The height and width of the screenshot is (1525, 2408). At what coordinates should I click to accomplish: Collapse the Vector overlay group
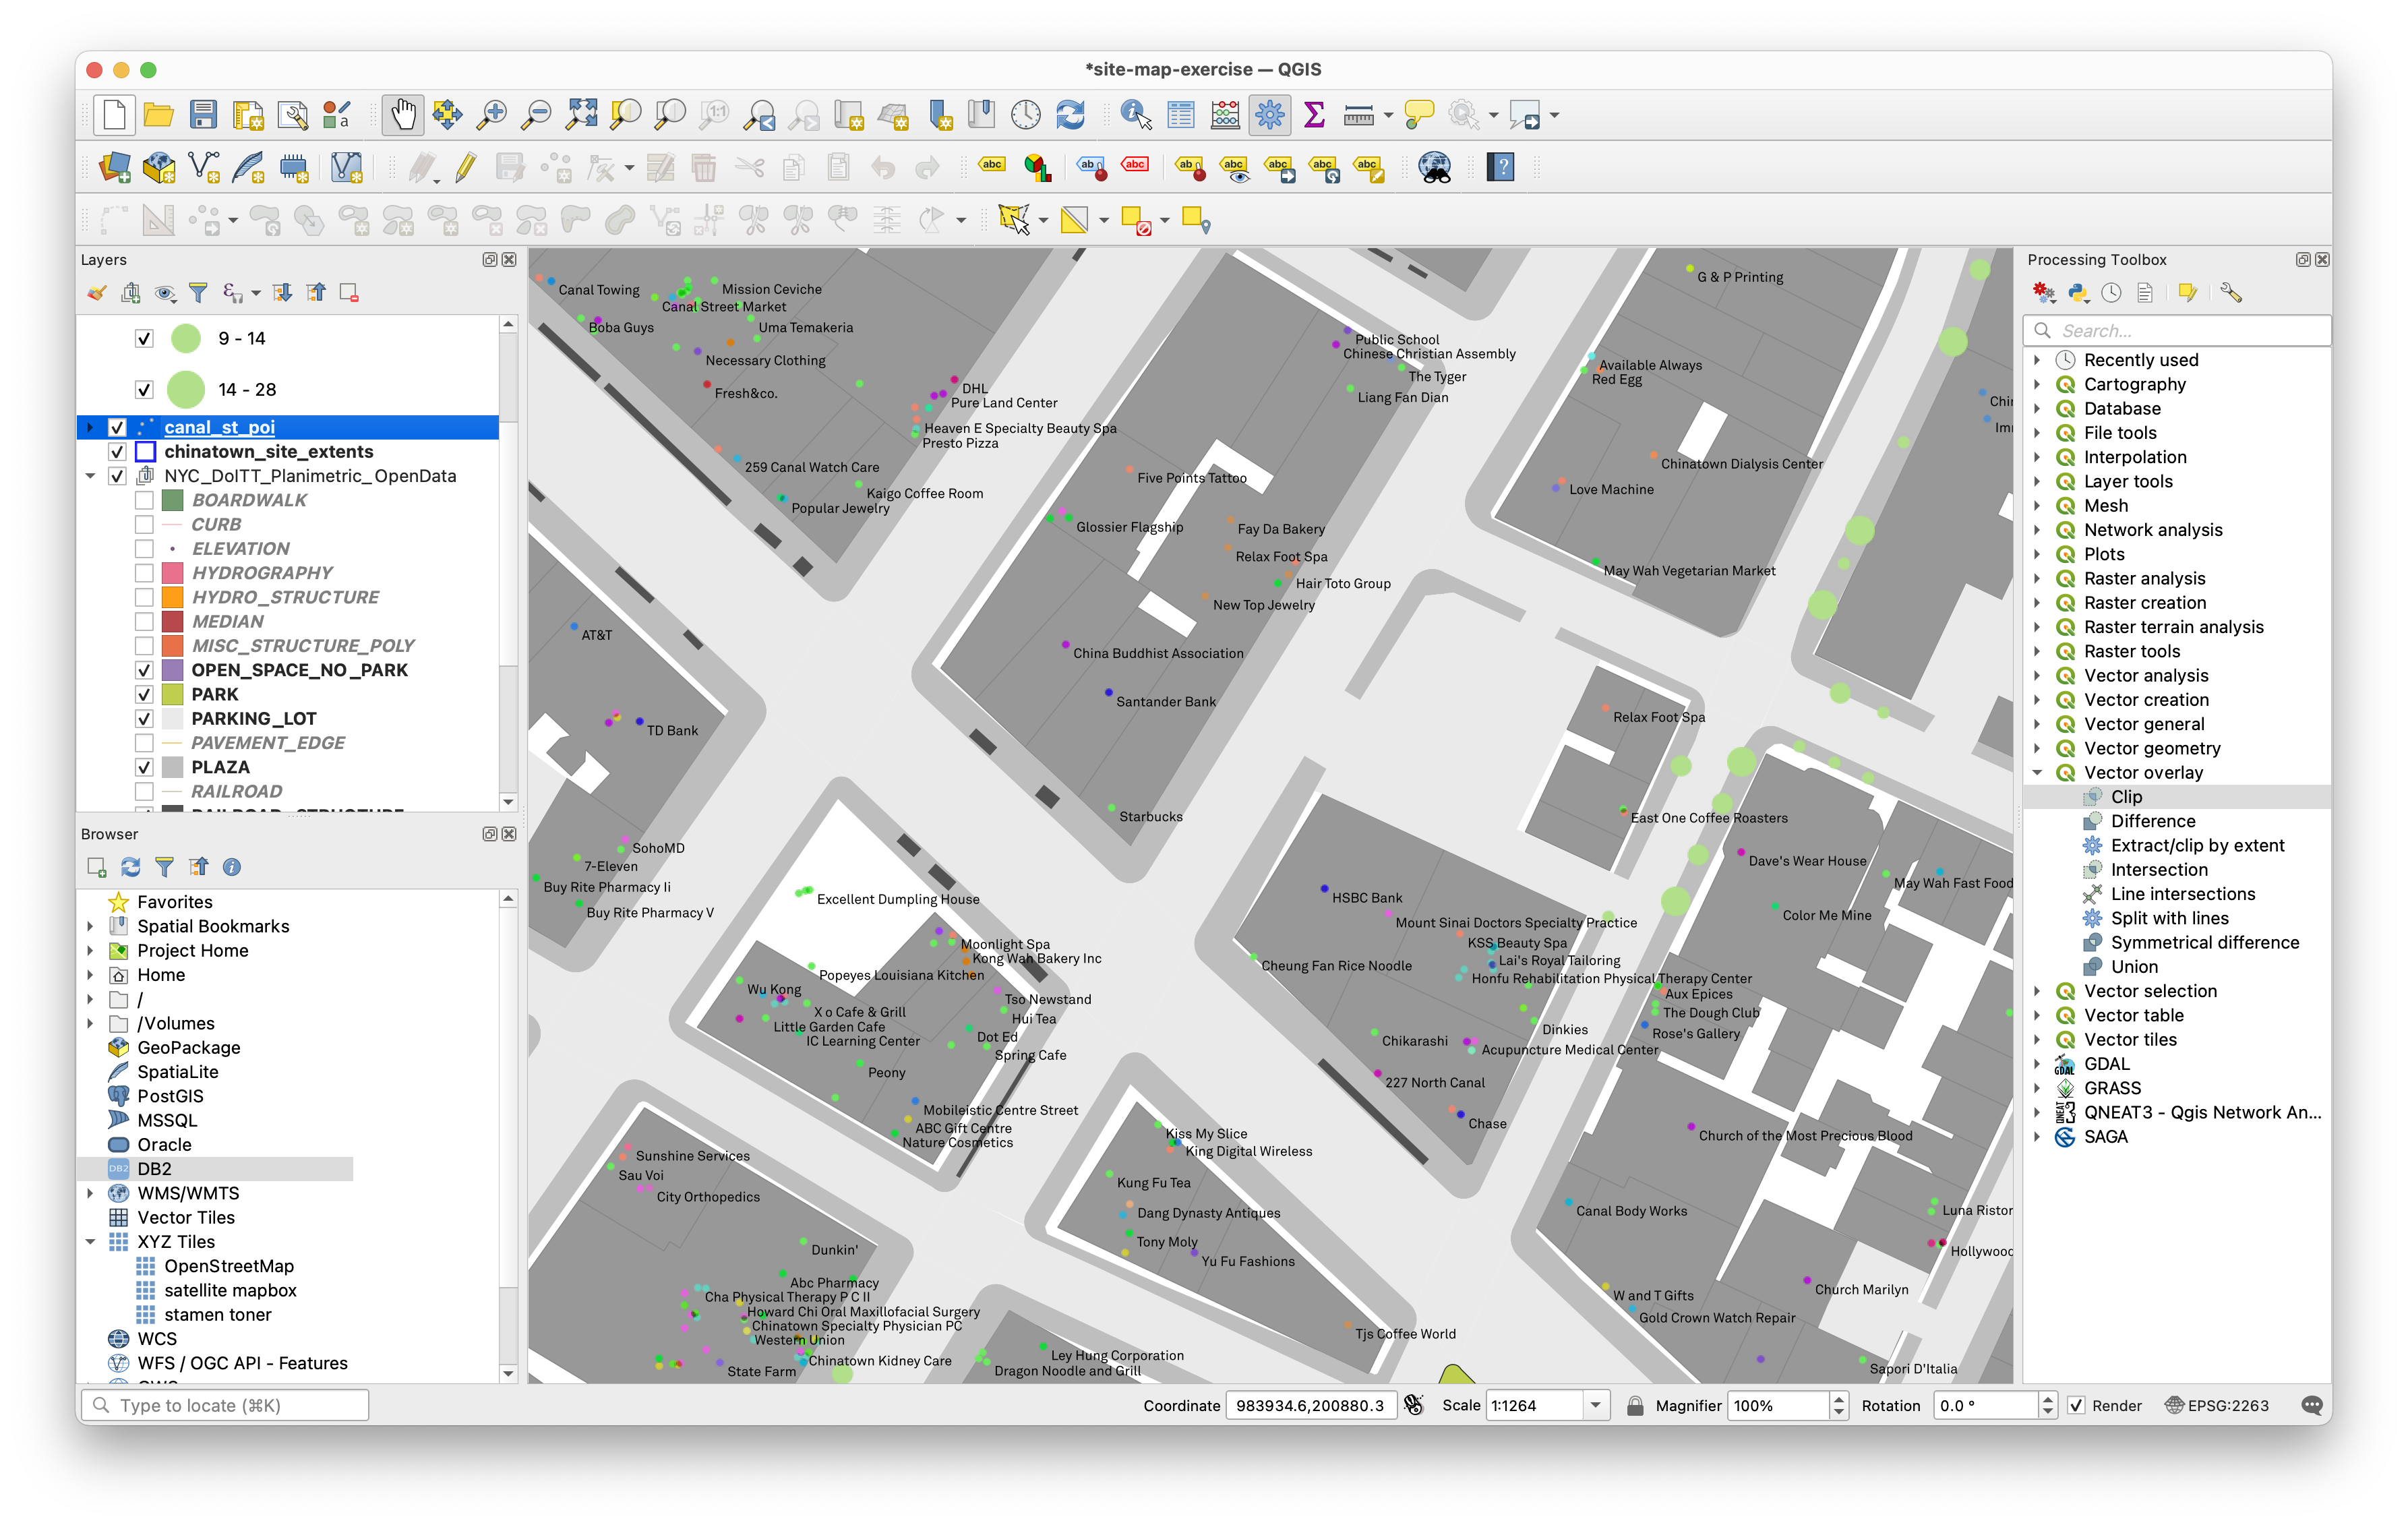tap(2037, 772)
